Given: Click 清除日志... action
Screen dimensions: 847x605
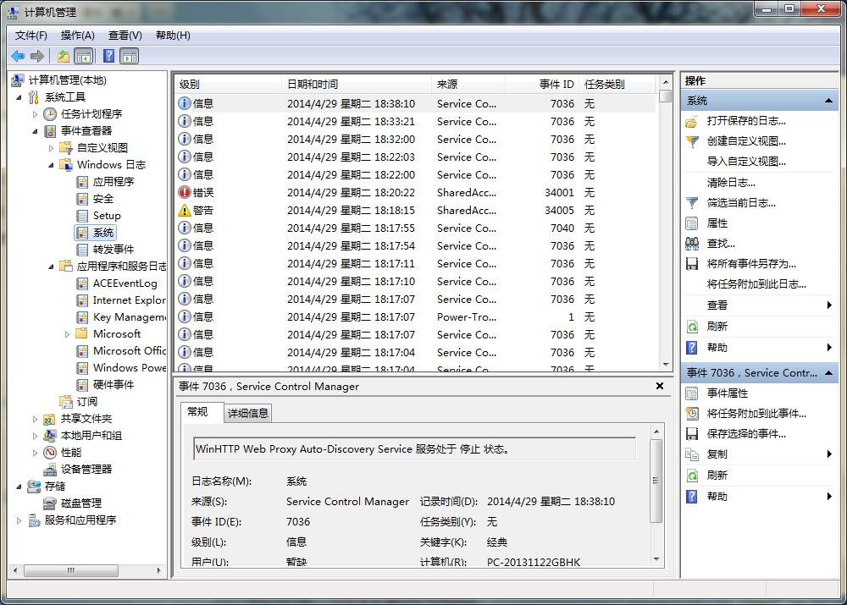Looking at the screenshot, I should (731, 183).
